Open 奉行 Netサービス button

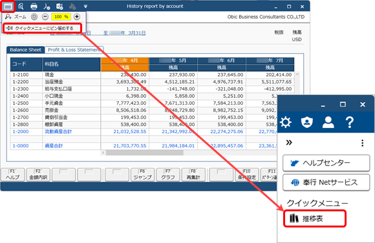[327, 182]
